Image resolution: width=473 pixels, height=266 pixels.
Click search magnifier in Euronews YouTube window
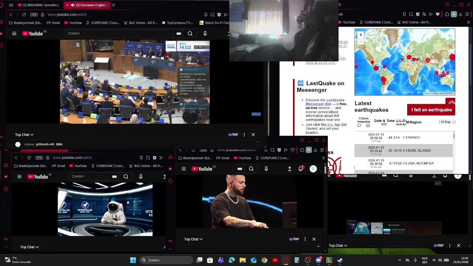pyautogui.click(x=190, y=34)
